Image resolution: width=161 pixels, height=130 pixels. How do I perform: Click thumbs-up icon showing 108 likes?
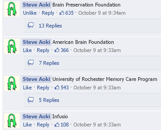[x=57, y=125]
